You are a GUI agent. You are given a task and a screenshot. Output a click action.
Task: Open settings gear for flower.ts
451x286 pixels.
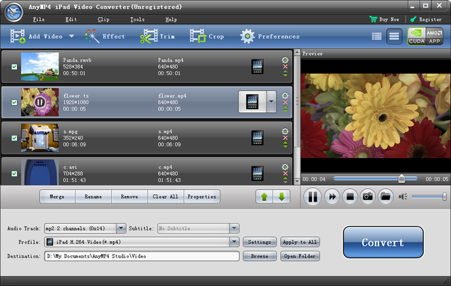point(285,96)
